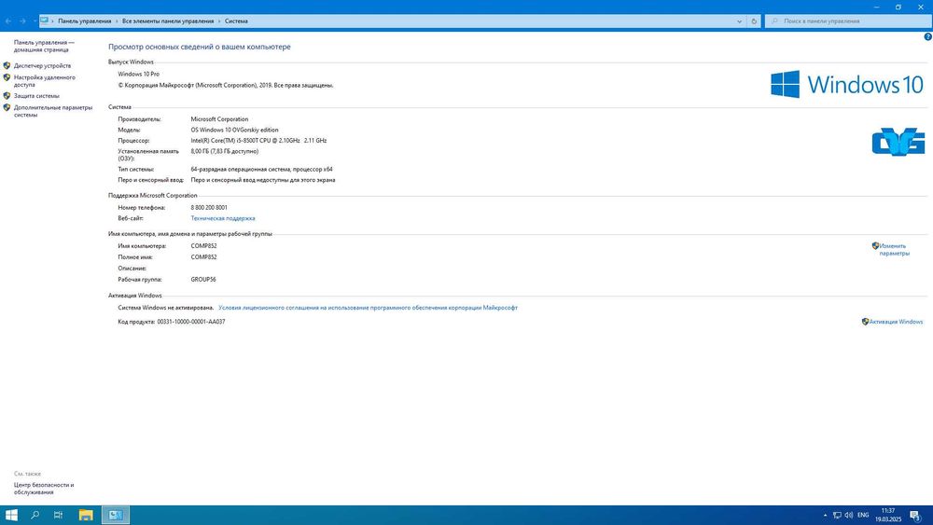Click the shield icon beside Device Manager

[7, 65]
